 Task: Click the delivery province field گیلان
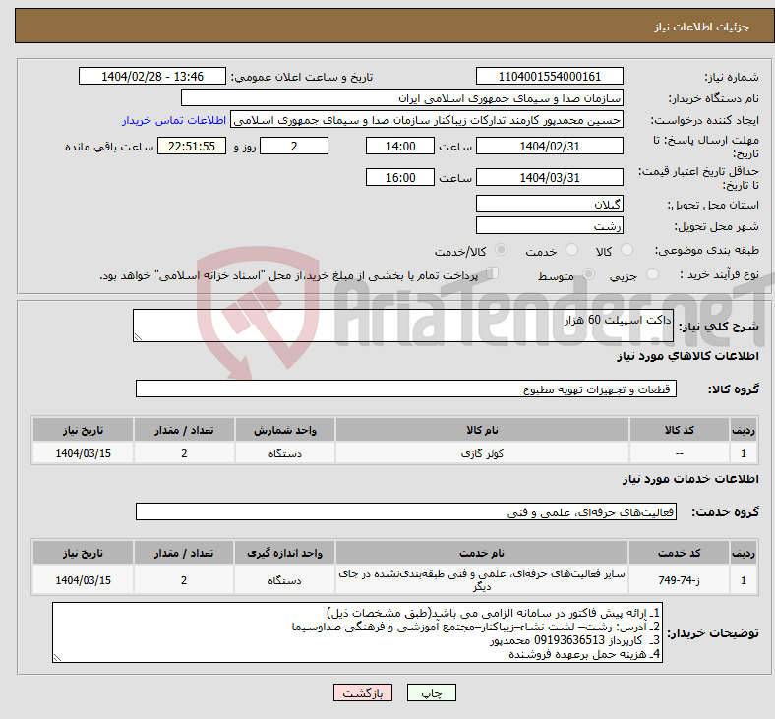coord(549,204)
